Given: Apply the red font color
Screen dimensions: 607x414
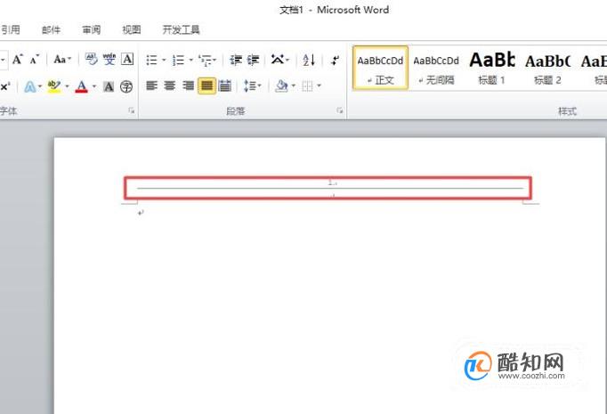Looking at the screenshot, I should coord(81,86).
